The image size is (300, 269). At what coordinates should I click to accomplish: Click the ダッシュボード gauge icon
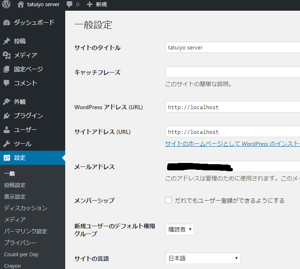click(x=7, y=23)
